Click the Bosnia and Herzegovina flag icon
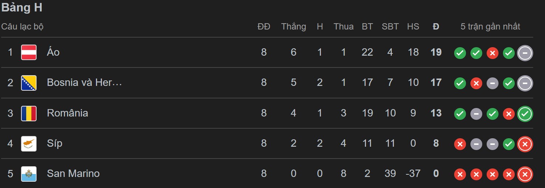The width and height of the screenshot is (545, 188). pyautogui.click(x=29, y=83)
